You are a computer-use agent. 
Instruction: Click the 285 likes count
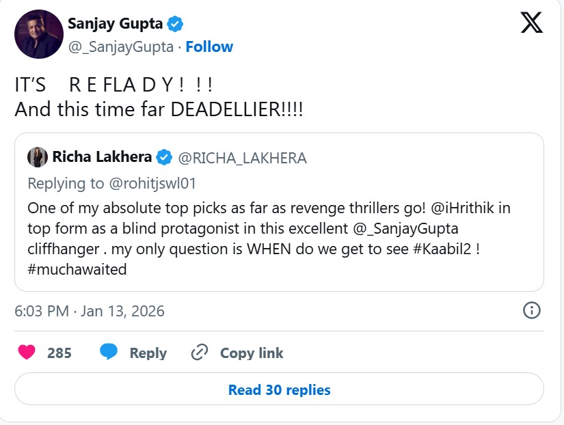coord(59,353)
